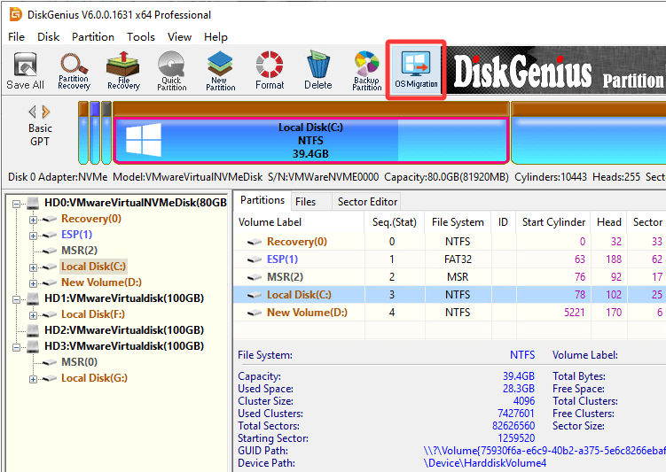Switch to the Sector Editor tab
666x472 pixels.
coord(365,202)
